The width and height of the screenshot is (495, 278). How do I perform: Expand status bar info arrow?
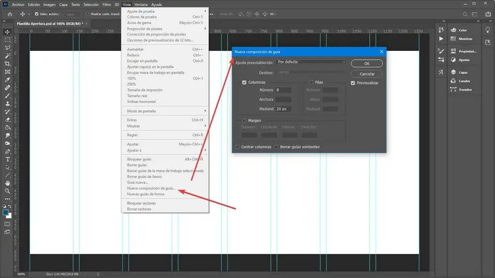[x=98, y=274]
